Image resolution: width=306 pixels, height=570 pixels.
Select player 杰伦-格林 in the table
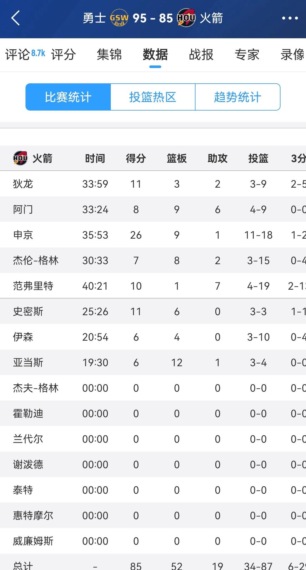pyautogui.click(x=36, y=260)
